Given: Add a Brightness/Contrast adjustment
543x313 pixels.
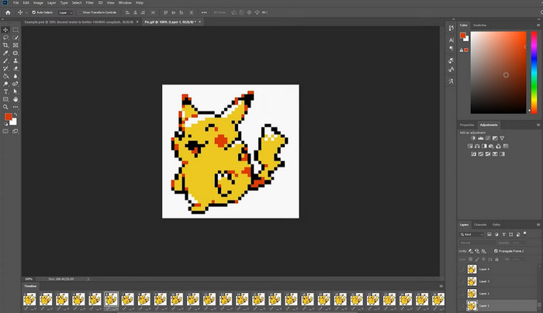Looking at the screenshot, I should click(473, 139).
